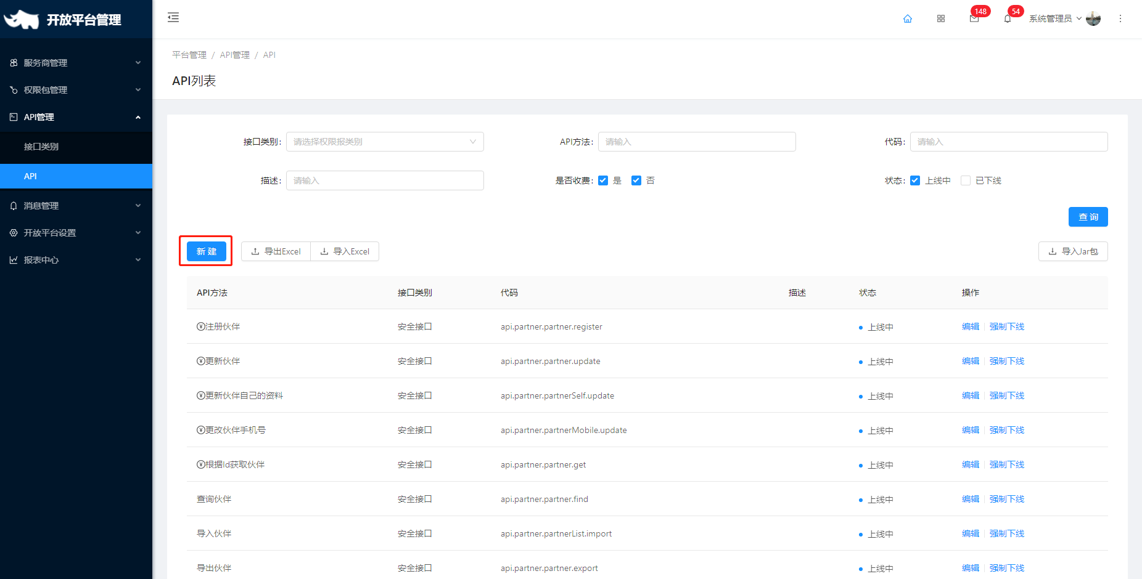The height and width of the screenshot is (579, 1142).
Task: Open 报表中心 in the sidebar
Action: (x=76, y=260)
